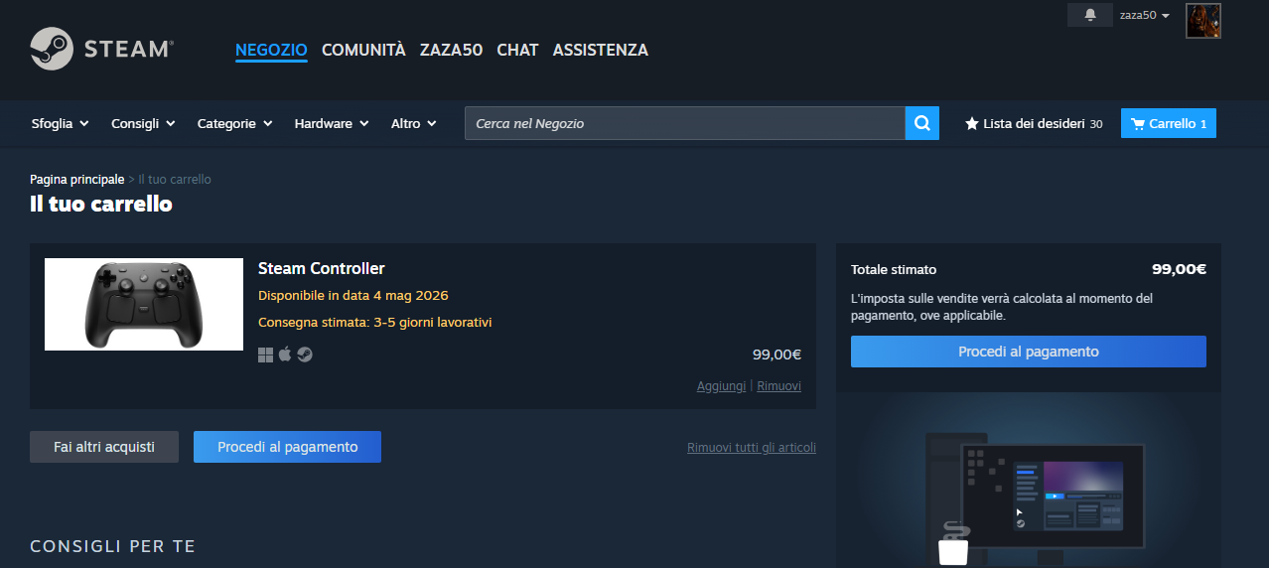Click the 99,00€ item price
1269x568 pixels.
[x=776, y=355]
